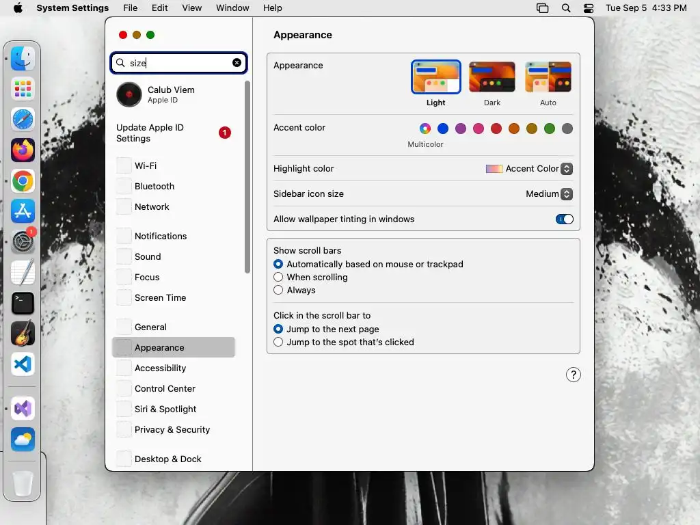Open the File menu

pyautogui.click(x=131, y=8)
